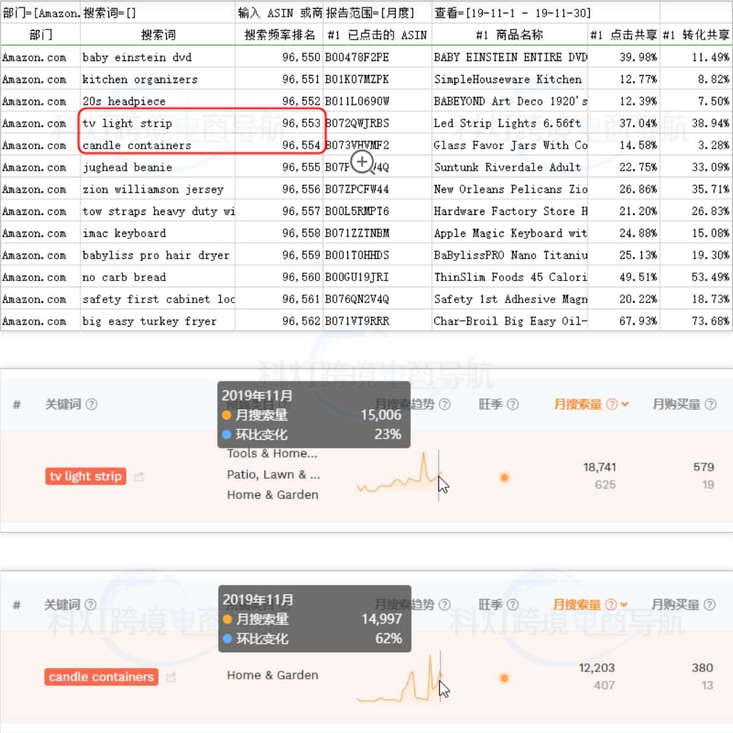Click the candle containers keyword tag

(x=101, y=677)
